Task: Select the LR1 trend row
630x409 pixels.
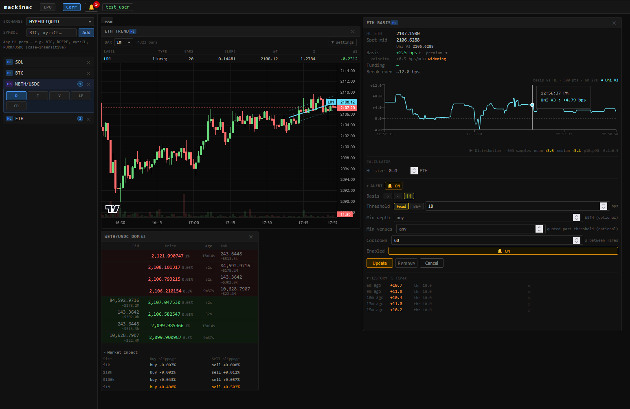Action: pyautogui.click(x=230, y=59)
